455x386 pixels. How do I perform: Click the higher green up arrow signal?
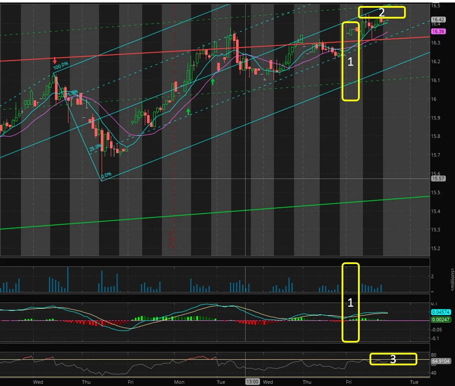[x=213, y=81]
